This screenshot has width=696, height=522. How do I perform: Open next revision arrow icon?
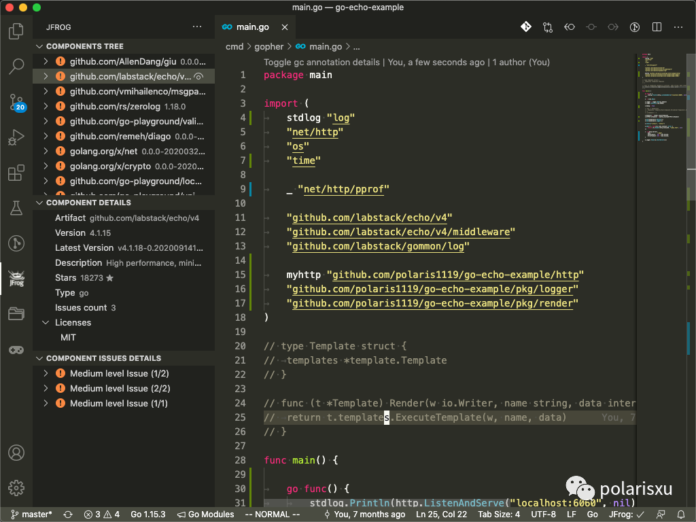pyautogui.click(x=613, y=27)
